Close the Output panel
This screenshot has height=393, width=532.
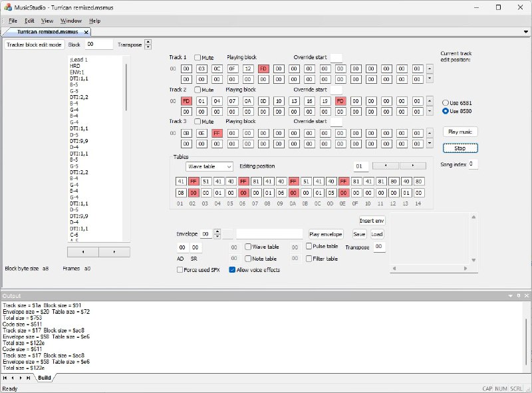(x=526, y=295)
